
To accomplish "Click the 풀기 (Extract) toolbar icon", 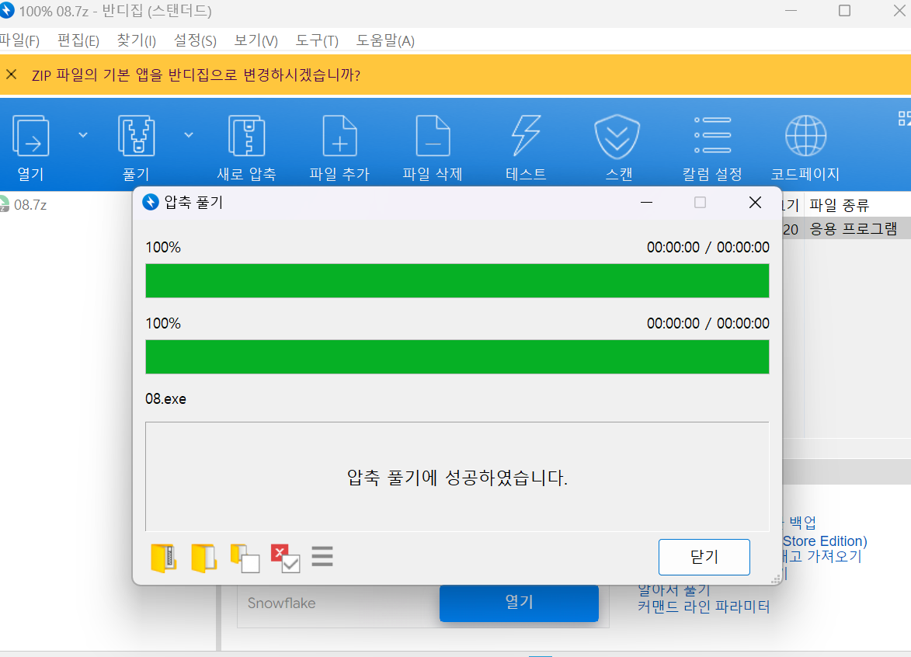I will coord(137,137).
